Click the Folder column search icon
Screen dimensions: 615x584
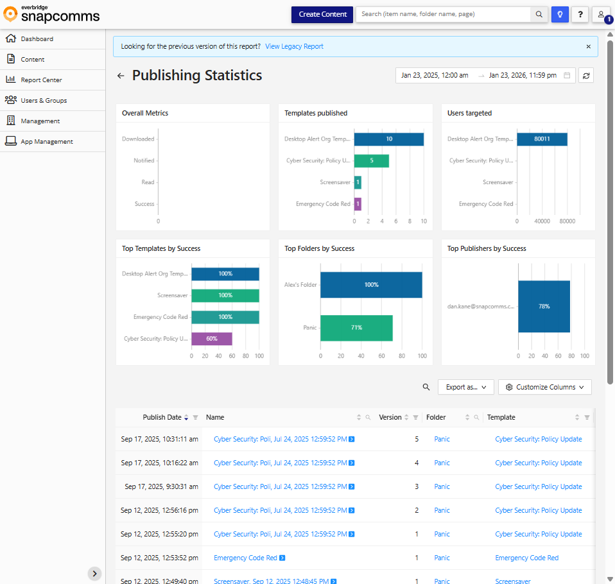[x=476, y=417]
